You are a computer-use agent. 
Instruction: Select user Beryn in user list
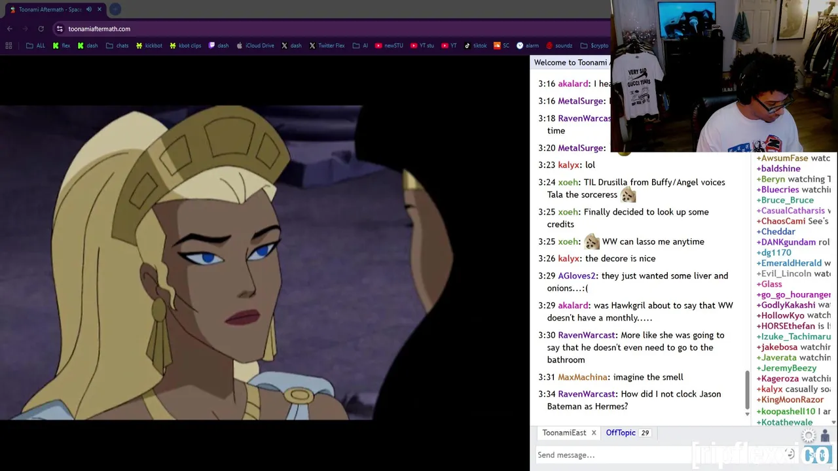(771, 179)
